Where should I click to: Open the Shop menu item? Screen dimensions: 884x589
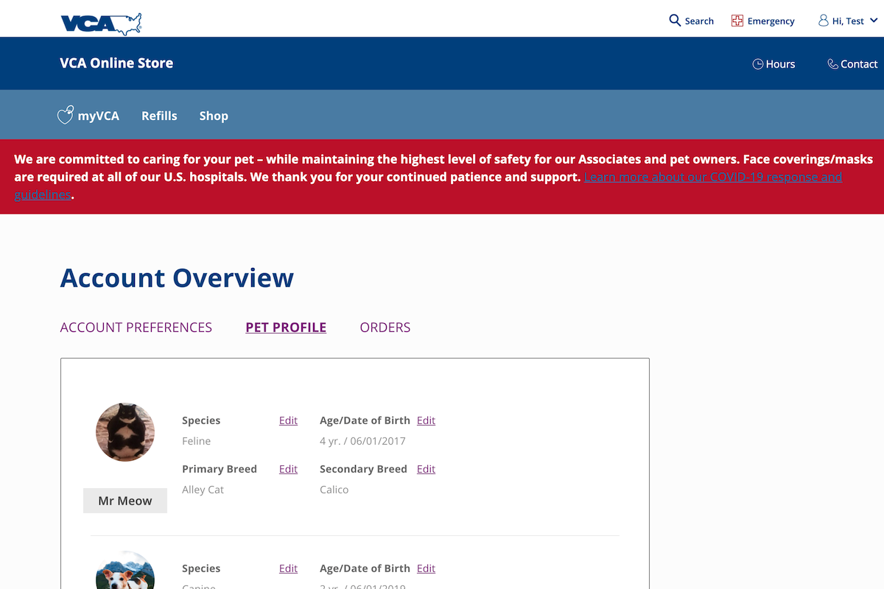coord(214,116)
